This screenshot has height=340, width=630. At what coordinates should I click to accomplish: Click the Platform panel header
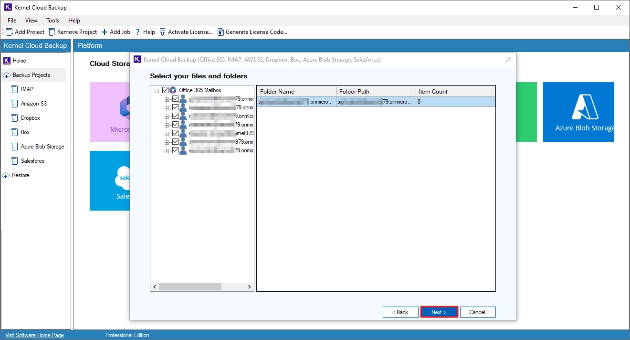point(351,45)
